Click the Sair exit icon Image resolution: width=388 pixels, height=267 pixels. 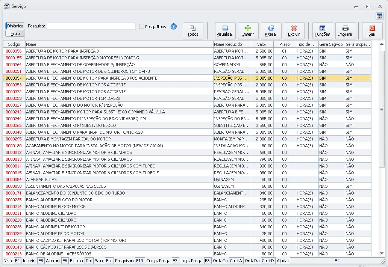(x=372, y=30)
